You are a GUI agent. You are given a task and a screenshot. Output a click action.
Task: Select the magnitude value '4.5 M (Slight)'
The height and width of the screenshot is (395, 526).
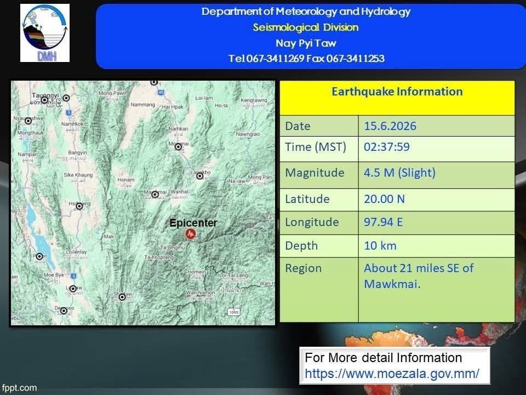click(400, 173)
